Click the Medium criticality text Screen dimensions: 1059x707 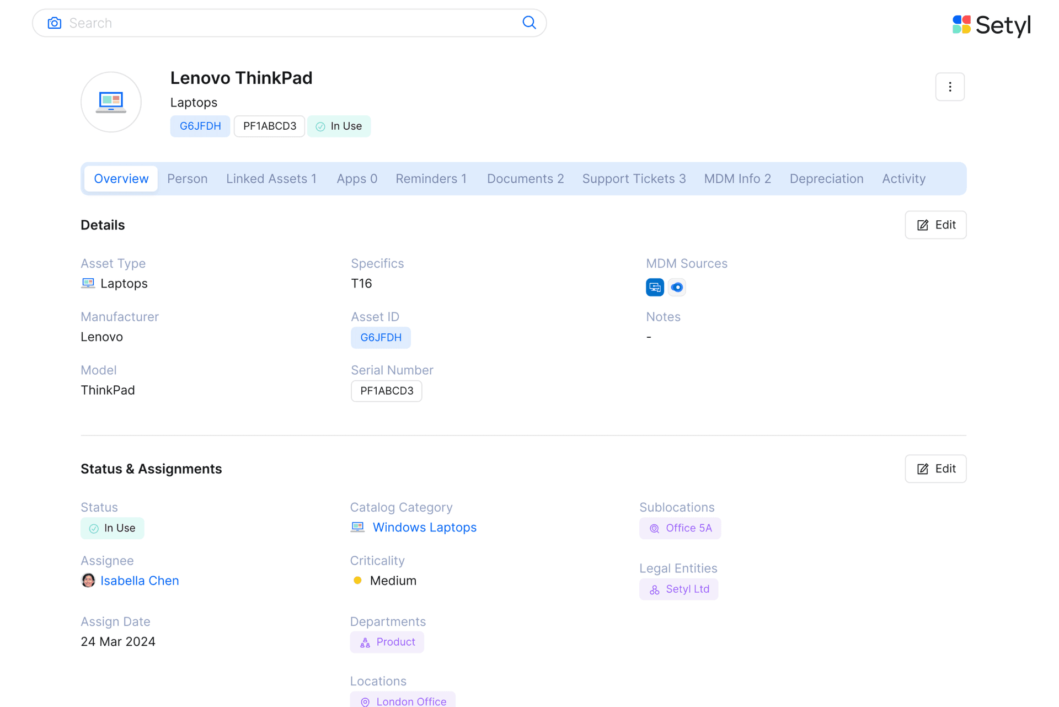coord(393,581)
